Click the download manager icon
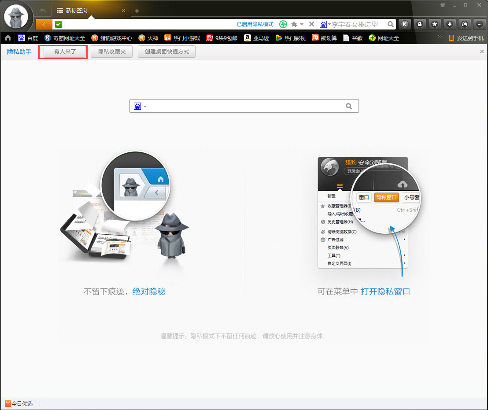 449,24
